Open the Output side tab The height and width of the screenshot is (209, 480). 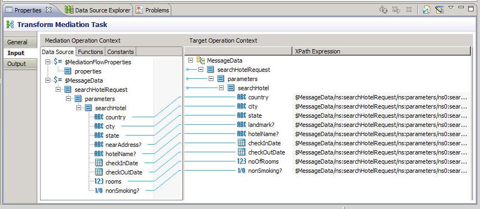(17, 64)
